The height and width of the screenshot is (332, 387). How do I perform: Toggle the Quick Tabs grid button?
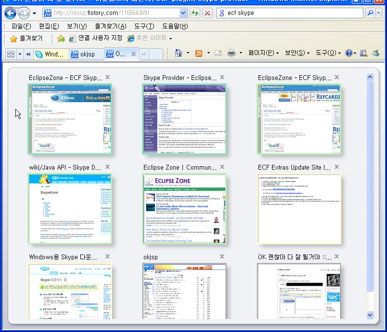[x=11, y=54]
